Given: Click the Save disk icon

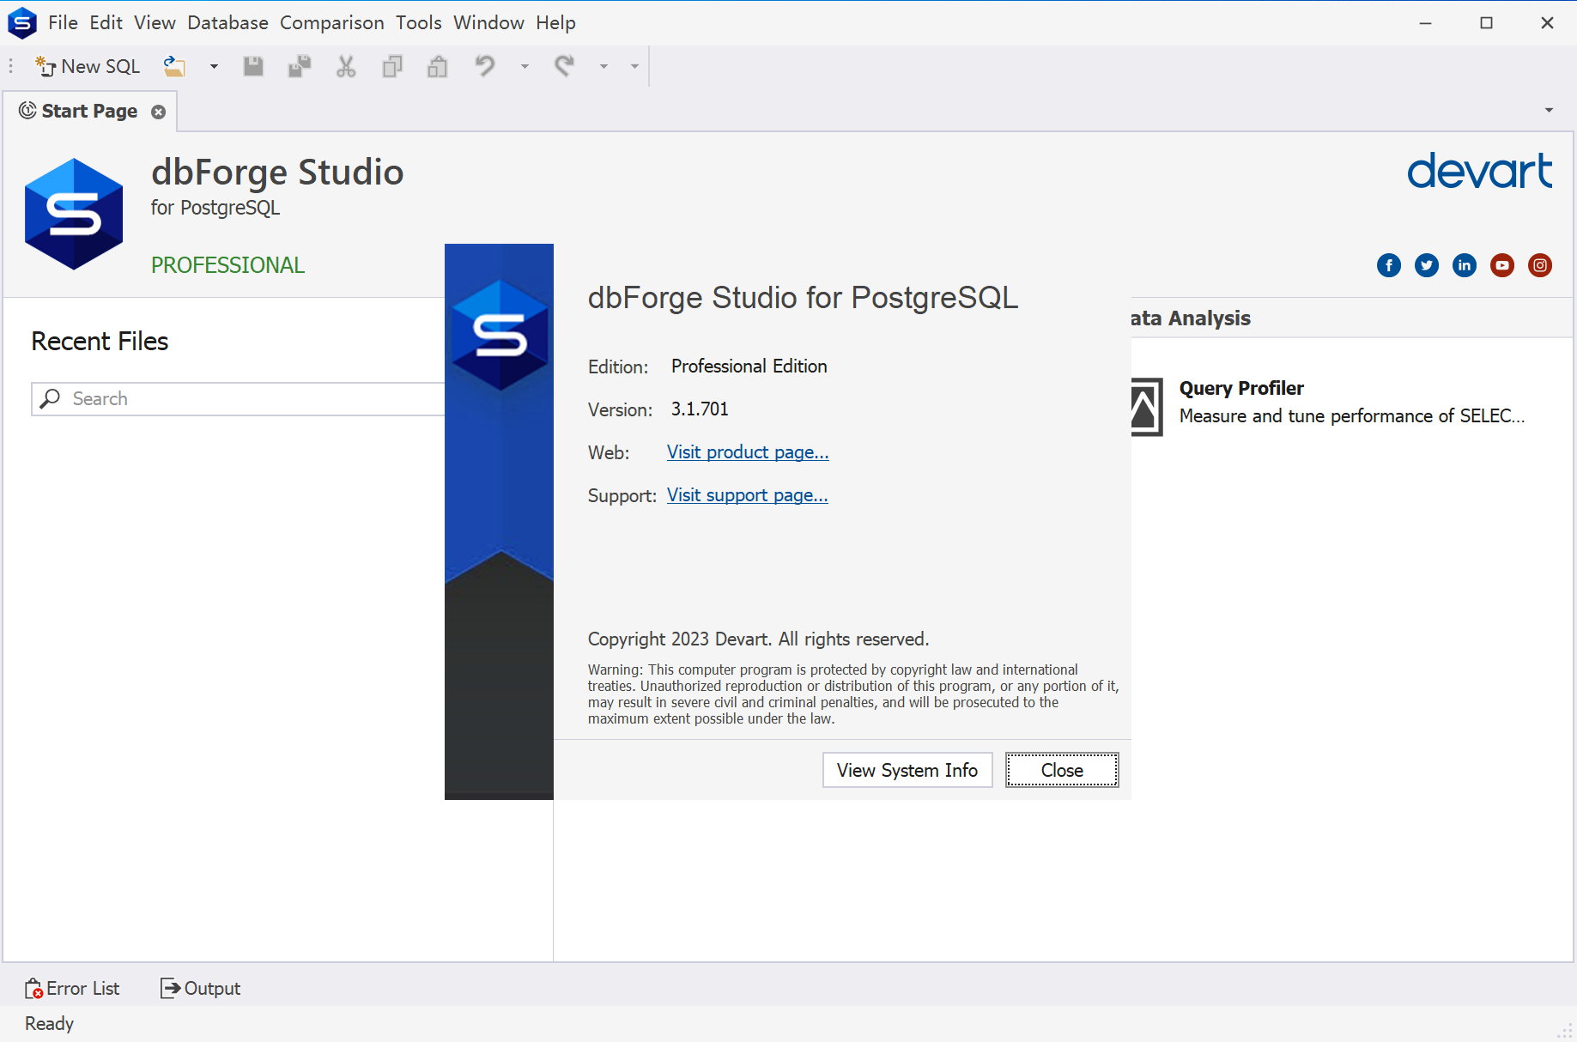Looking at the screenshot, I should pos(253,66).
